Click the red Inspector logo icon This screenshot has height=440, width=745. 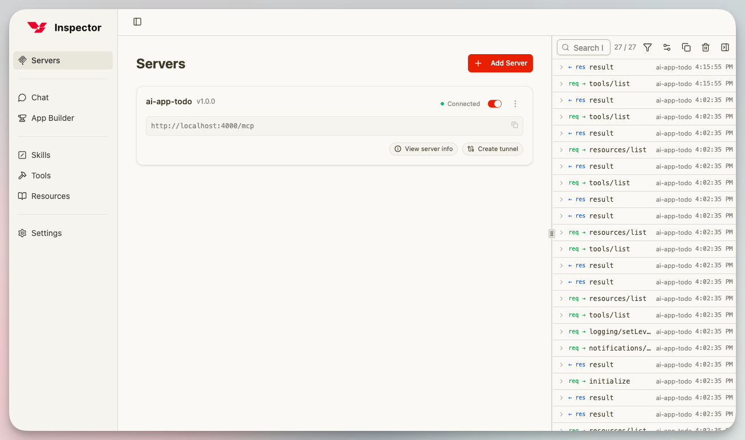37,27
